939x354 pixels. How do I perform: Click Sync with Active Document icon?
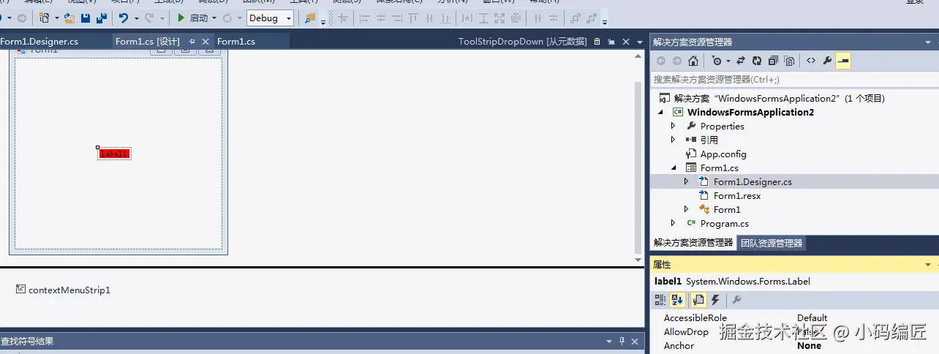(740, 61)
